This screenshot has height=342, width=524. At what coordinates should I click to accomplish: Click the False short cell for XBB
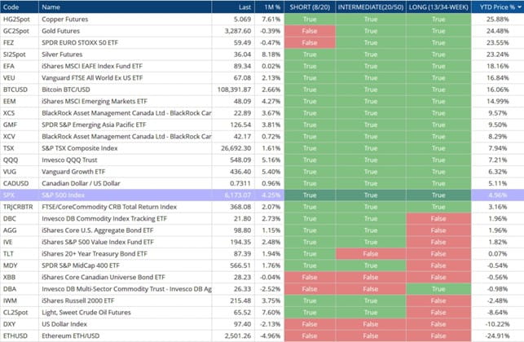coord(310,277)
